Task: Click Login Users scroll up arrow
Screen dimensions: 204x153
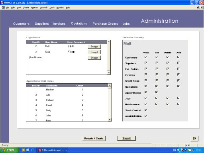Action: point(109,42)
